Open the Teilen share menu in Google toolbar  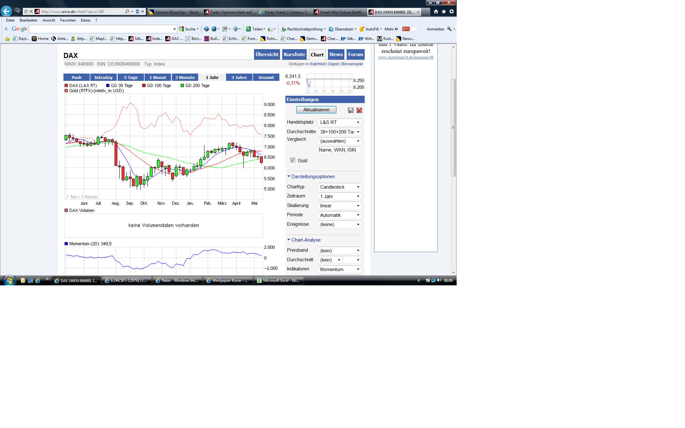(256, 29)
